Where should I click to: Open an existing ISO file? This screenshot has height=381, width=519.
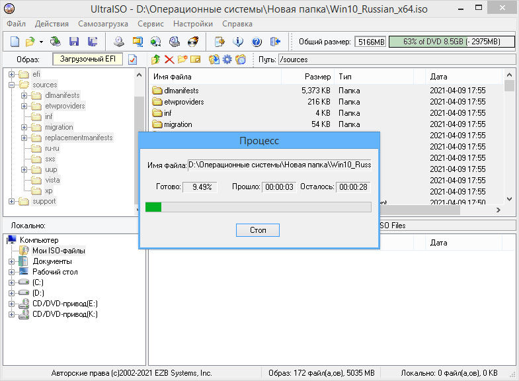(x=30, y=42)
